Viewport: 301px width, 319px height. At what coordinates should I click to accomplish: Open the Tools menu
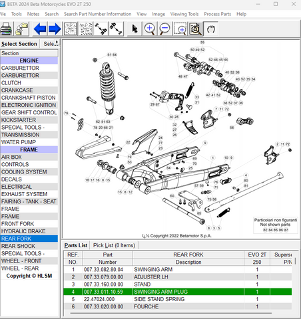click(x=17, y=14)
